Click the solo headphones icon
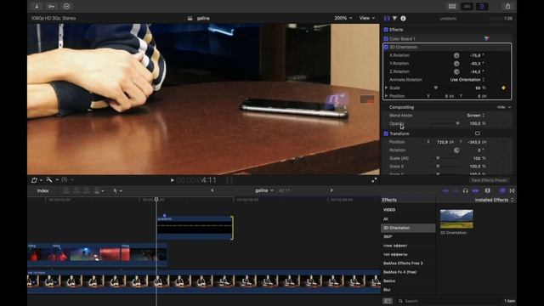Viewport: 544px width, 306px height. 465,190
